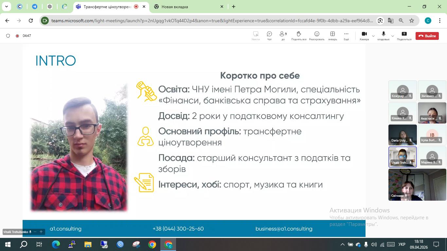Reload the page with the refresh button
Viewport: 447px width, 251px height.
pos(31,21)
